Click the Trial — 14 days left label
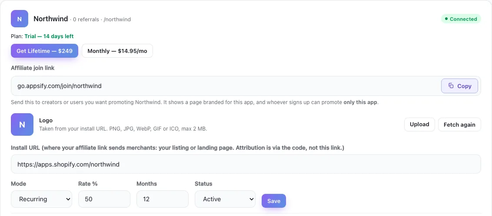Screen dimensions: 492x216 click(49, 36)
